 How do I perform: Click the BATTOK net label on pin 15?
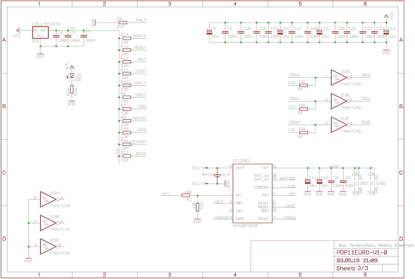[288, 179]
